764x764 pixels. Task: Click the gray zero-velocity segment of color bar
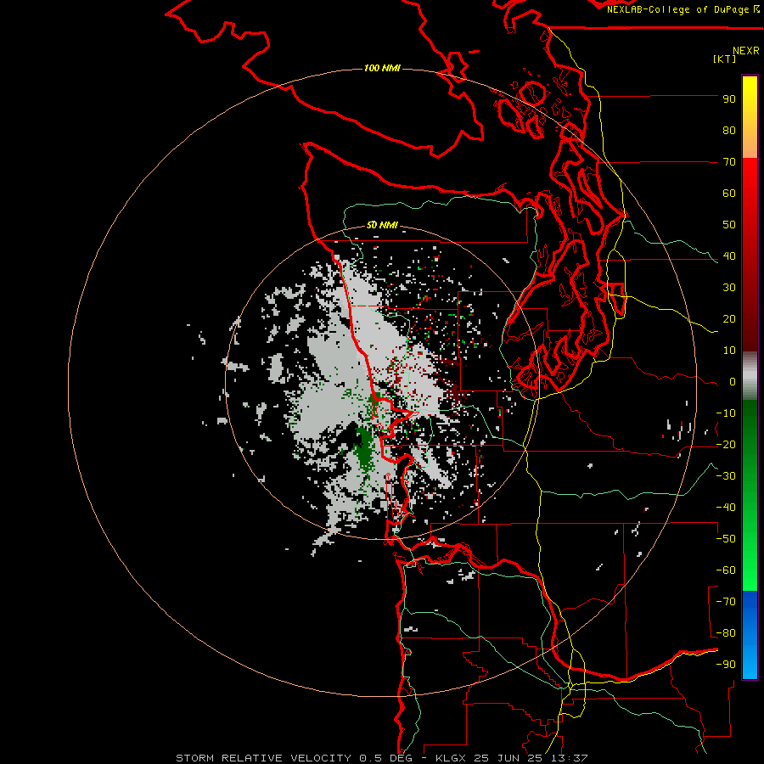(x=750, y=376)
